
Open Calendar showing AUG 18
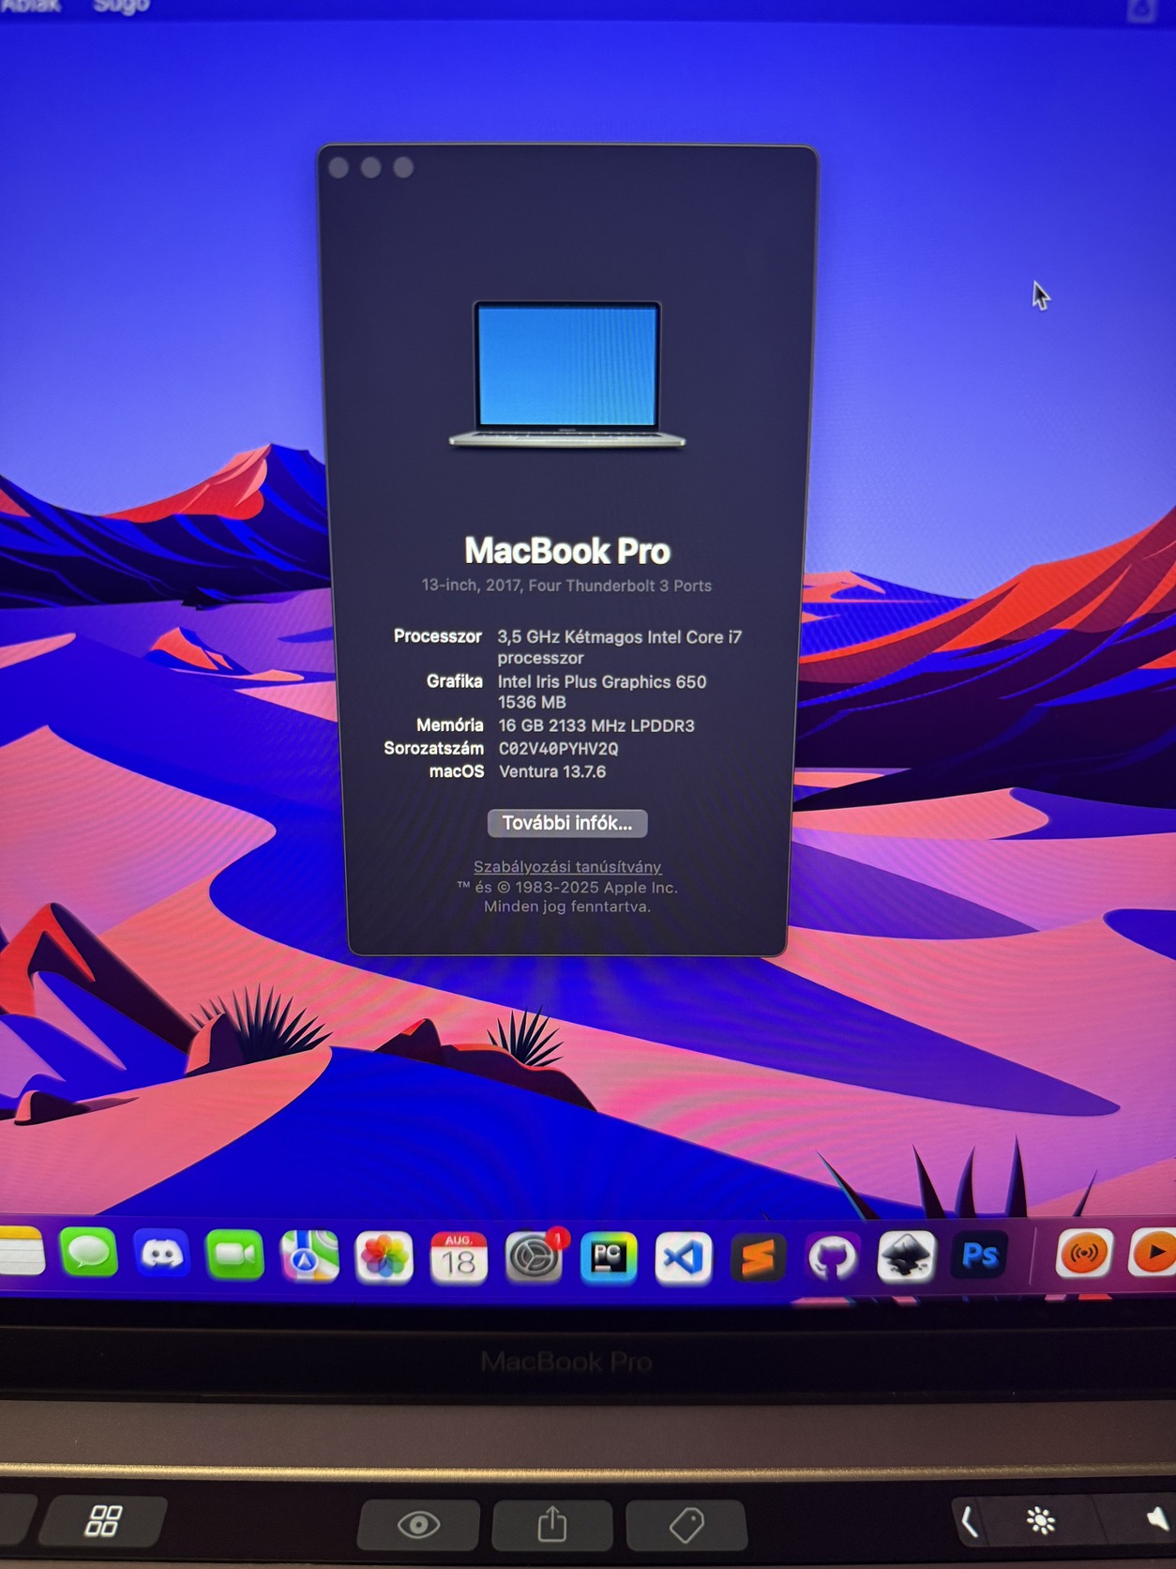point(459,1257)
